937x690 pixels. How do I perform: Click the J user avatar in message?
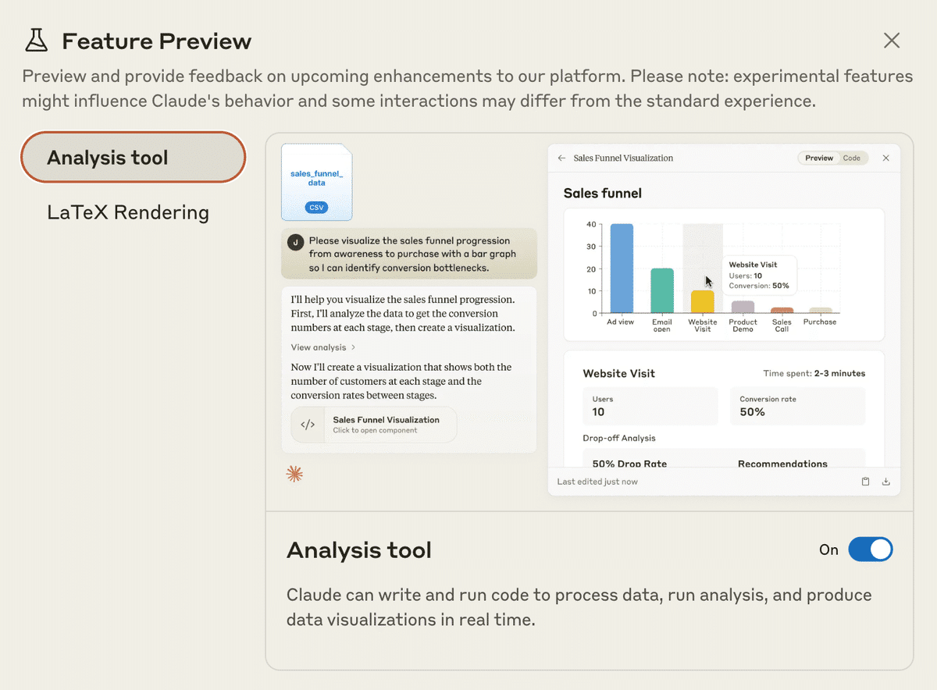click(x=295, y=242)
